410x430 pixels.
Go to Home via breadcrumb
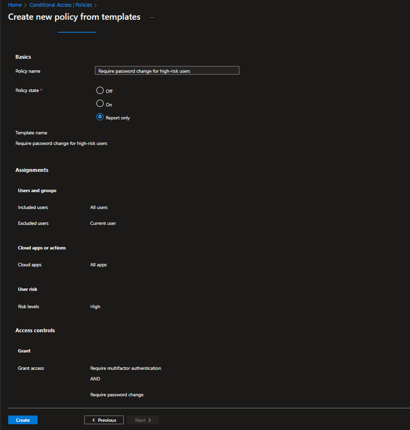point(14,5)
